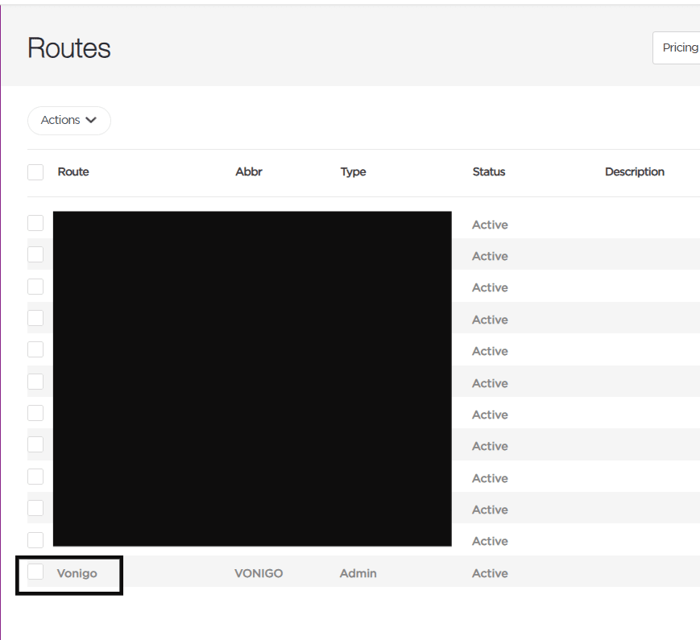Viewport: 700px width, 640px height.
Task: Open the Actions dropdown menu
Action: click(69, 121)
